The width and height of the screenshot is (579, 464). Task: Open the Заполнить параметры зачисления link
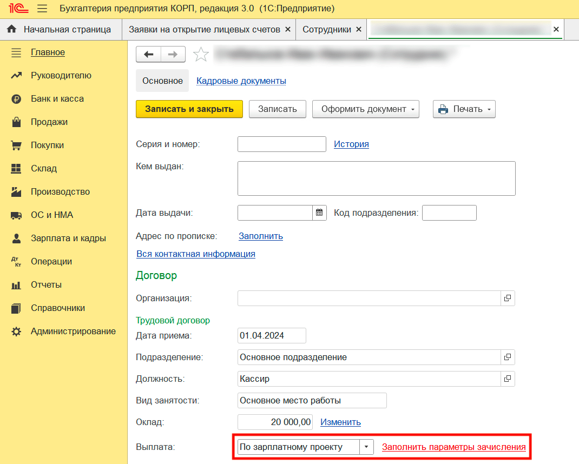coord(453,447)
